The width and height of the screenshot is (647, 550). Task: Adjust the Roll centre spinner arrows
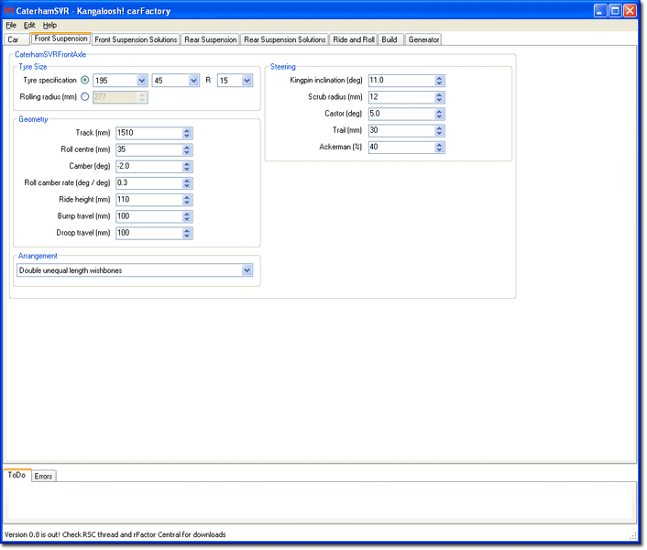(187, 149)
